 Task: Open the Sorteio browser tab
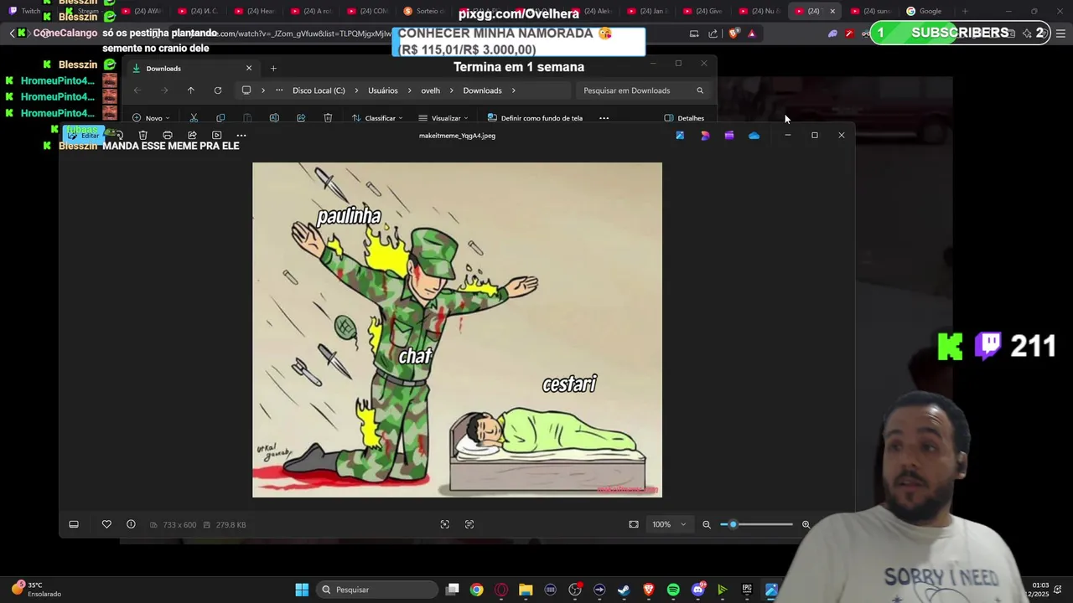coord(425,11)
